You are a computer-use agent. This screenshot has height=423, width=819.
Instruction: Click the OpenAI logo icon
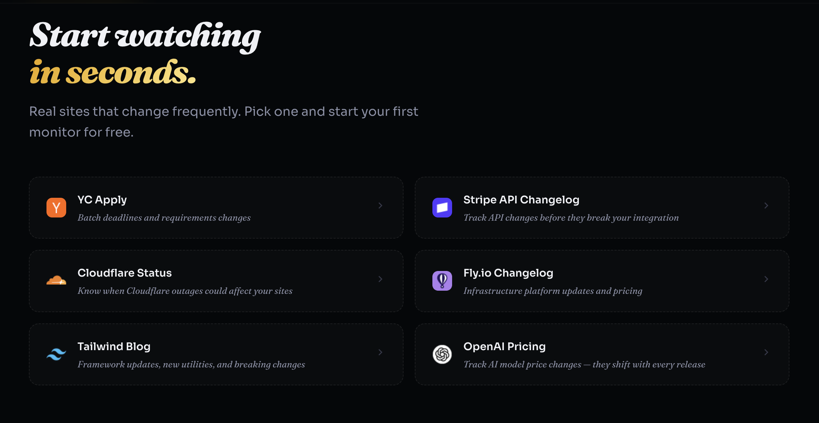(442, 354)
